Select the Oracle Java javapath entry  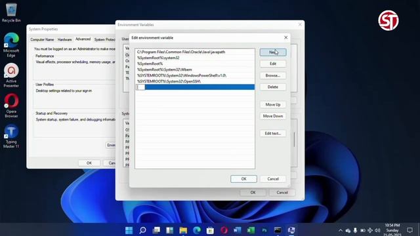coord(195,52)
